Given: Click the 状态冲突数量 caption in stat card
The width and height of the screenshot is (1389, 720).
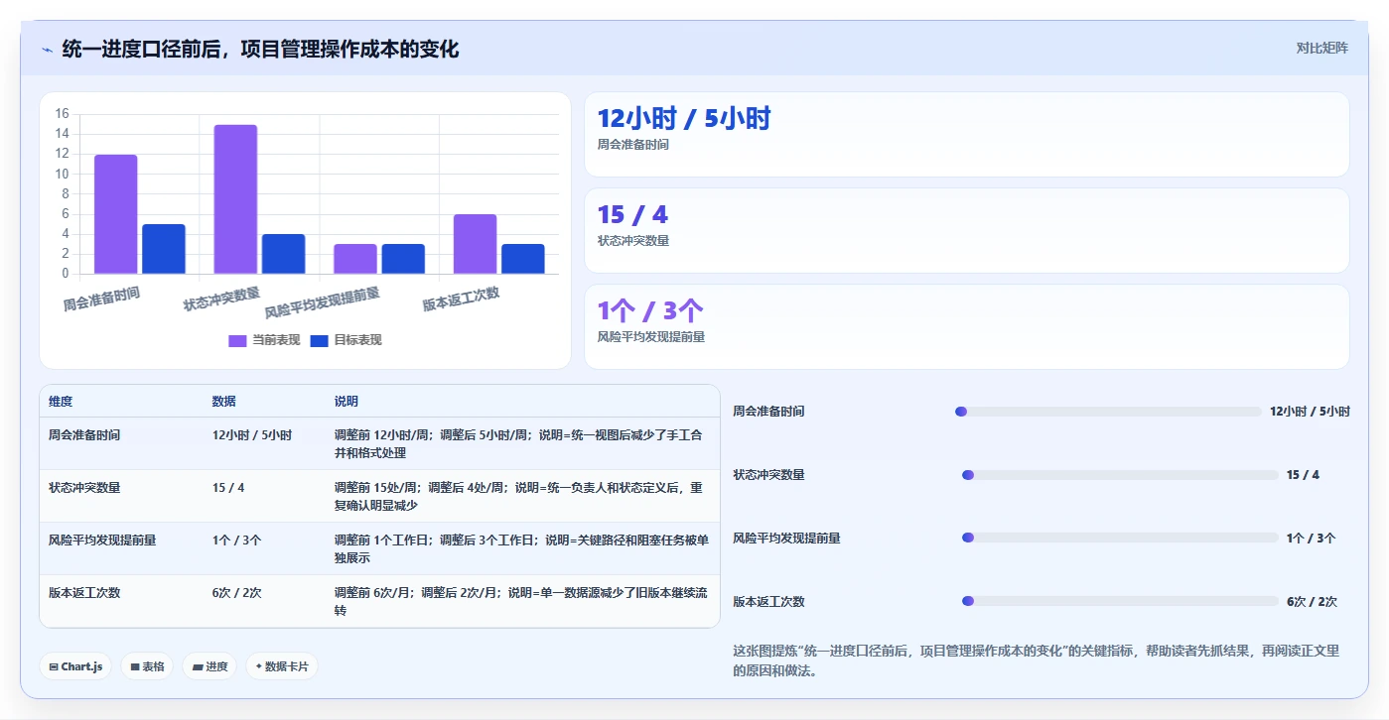Looking at the screenshot, I should point(632,241).
